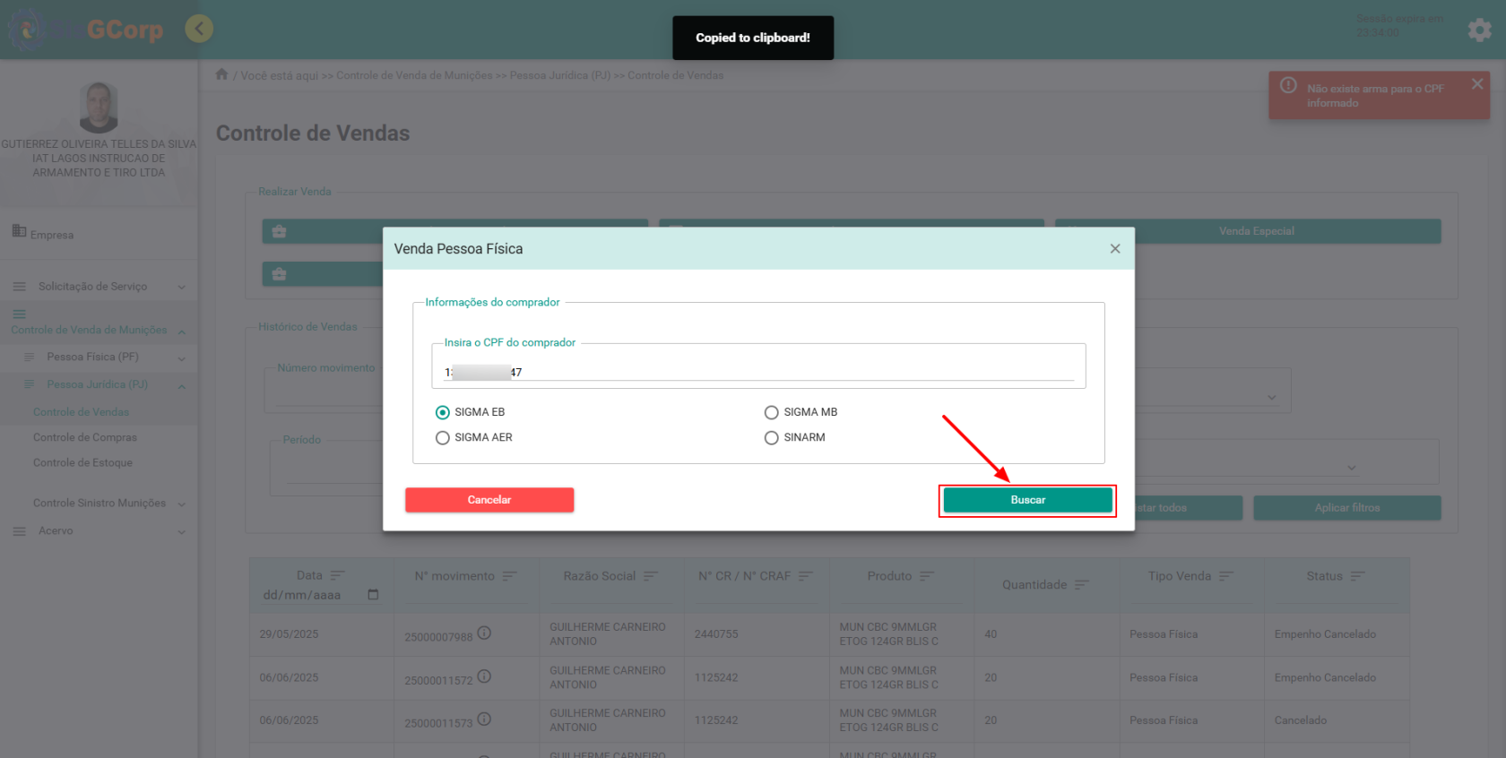Open info icon for movement 25000007988
Screen dimensions: 1506x758
coord(484,633)
